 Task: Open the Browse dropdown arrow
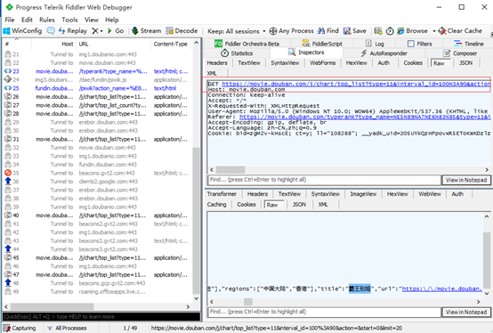434,31
